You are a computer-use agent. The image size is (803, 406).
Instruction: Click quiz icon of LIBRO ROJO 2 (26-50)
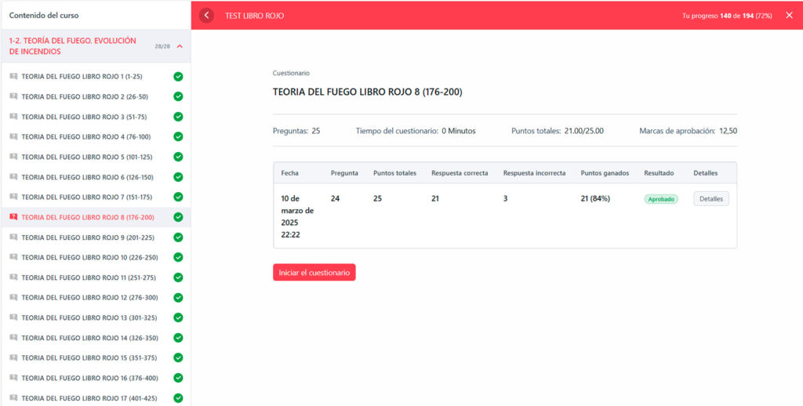click(x=13, y=96)
